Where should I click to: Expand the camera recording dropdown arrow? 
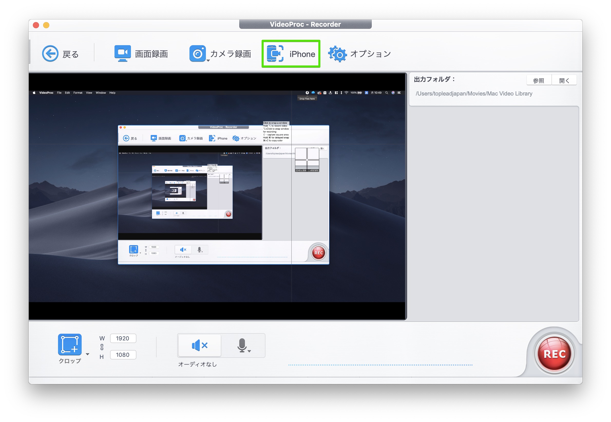click(208, 61)
